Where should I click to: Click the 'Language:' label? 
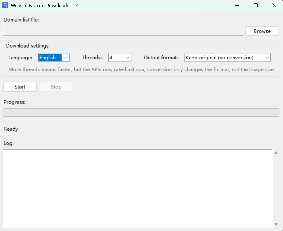pyautogui.click(x=20, y=58)
